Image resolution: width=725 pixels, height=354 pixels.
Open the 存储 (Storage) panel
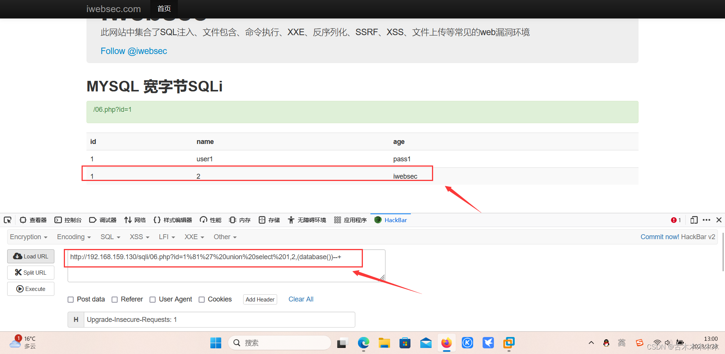tap(269, 220)
